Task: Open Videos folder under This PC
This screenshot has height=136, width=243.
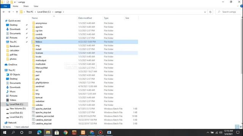Action: click(x=13, y=100)
